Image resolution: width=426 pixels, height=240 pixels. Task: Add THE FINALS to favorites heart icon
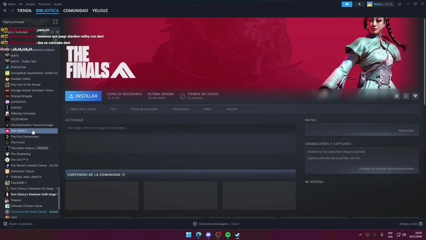point(415,96)
